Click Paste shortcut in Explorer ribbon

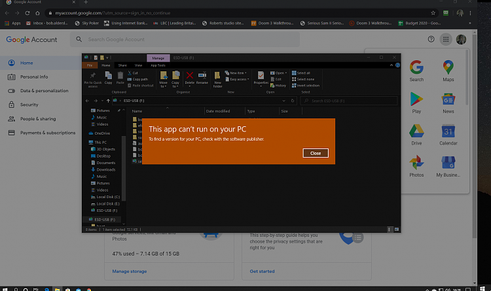coord(141,86)
